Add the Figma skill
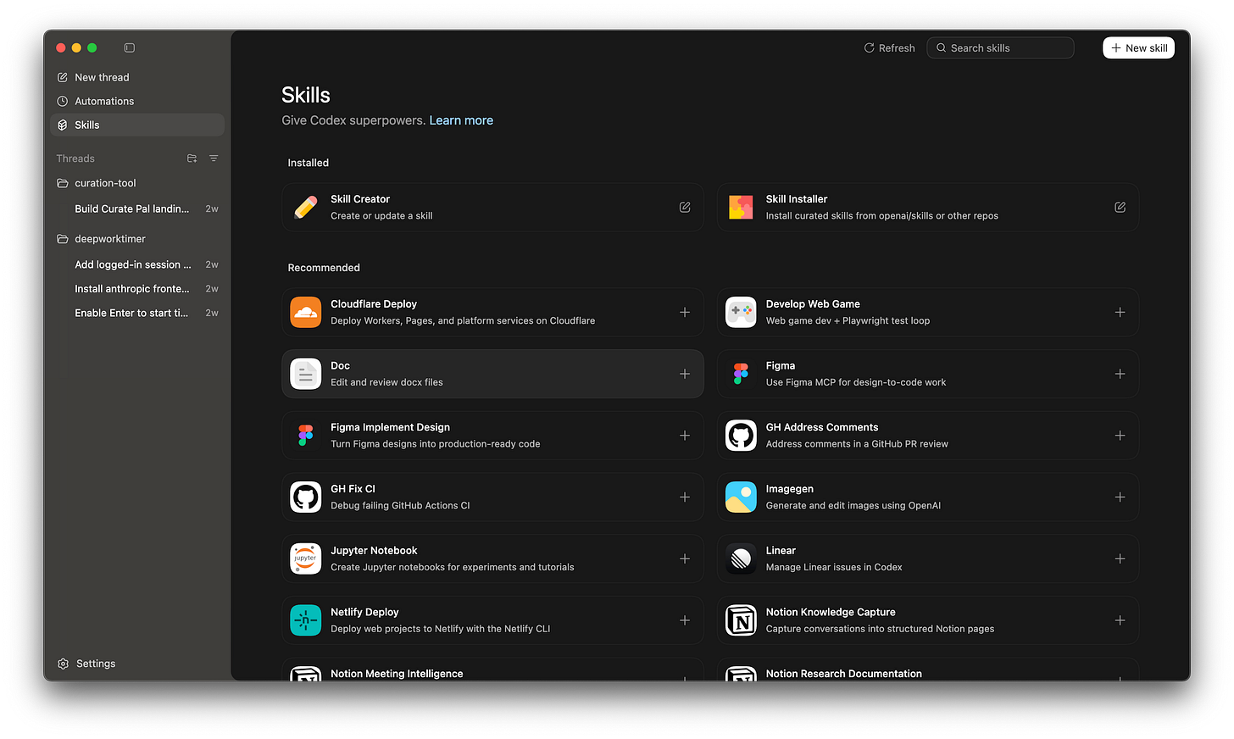The width and height of the screenshot is (1234, 739). pos(1120,374)
